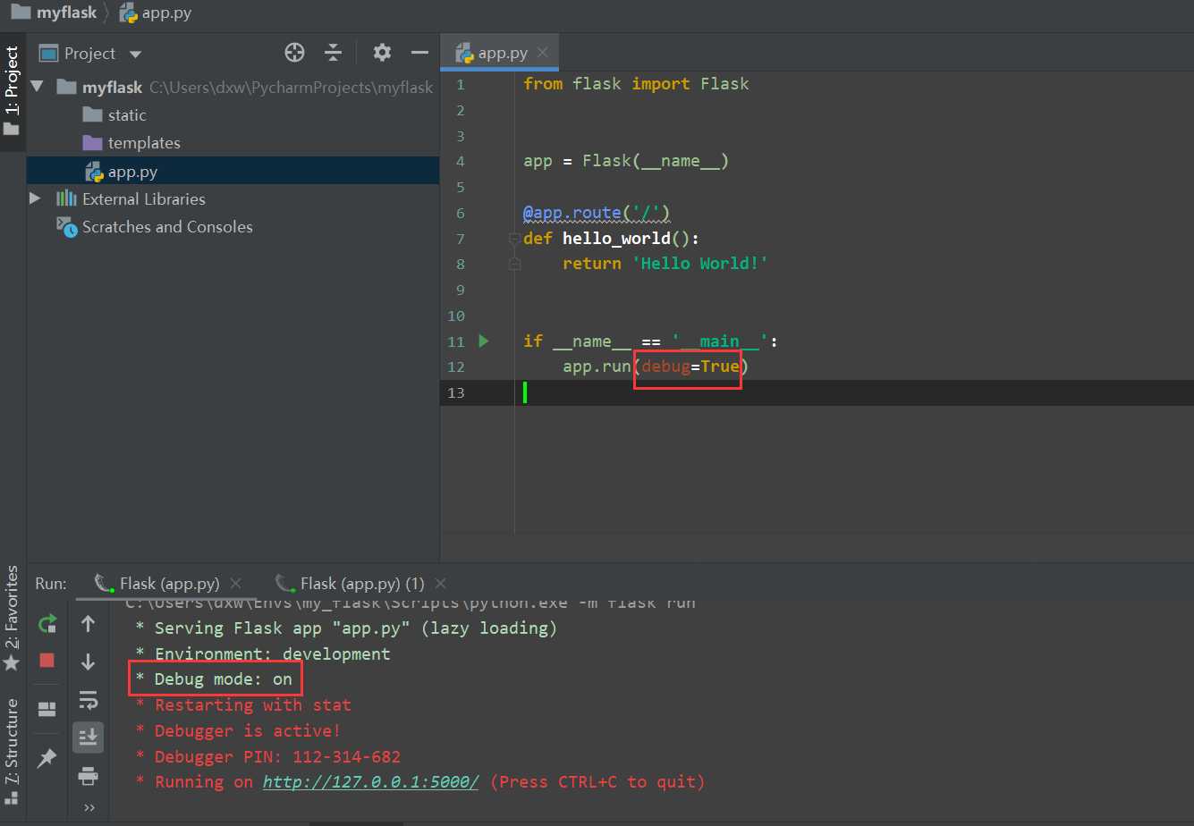Click 'Restarting with stat' console line

click(243, 705)
